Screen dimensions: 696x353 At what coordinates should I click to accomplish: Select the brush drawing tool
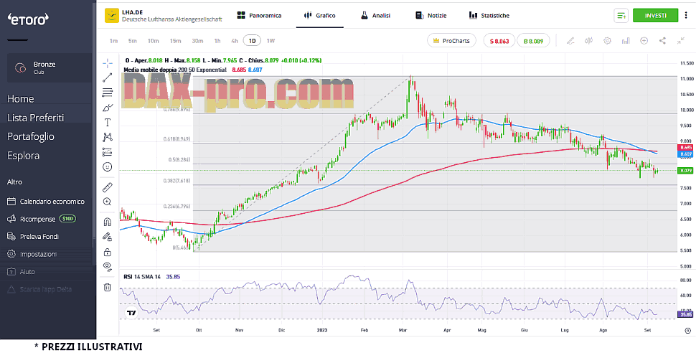click(107, 108)
